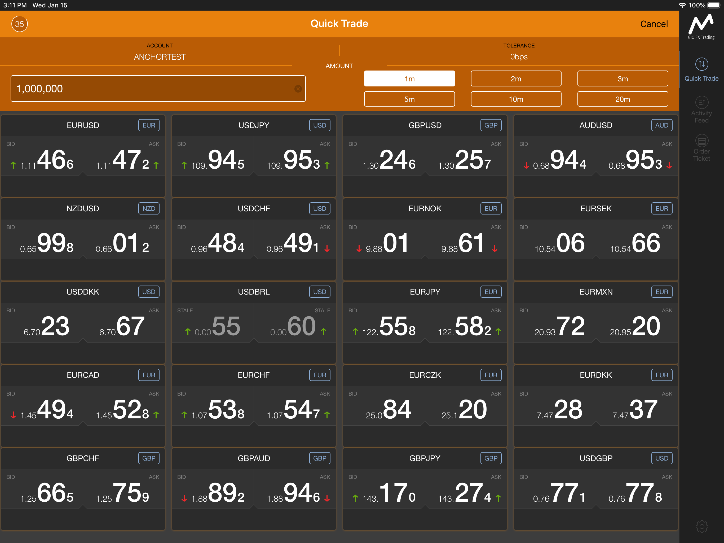Clear the amount field with the X icon

point(298,89)
